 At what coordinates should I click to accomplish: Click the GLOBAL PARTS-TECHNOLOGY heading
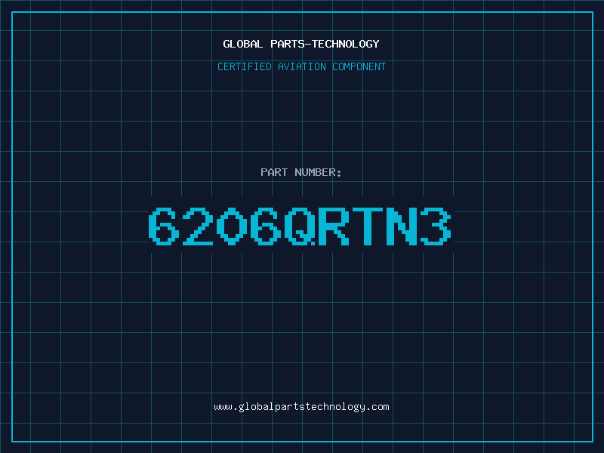pos(301,44)
